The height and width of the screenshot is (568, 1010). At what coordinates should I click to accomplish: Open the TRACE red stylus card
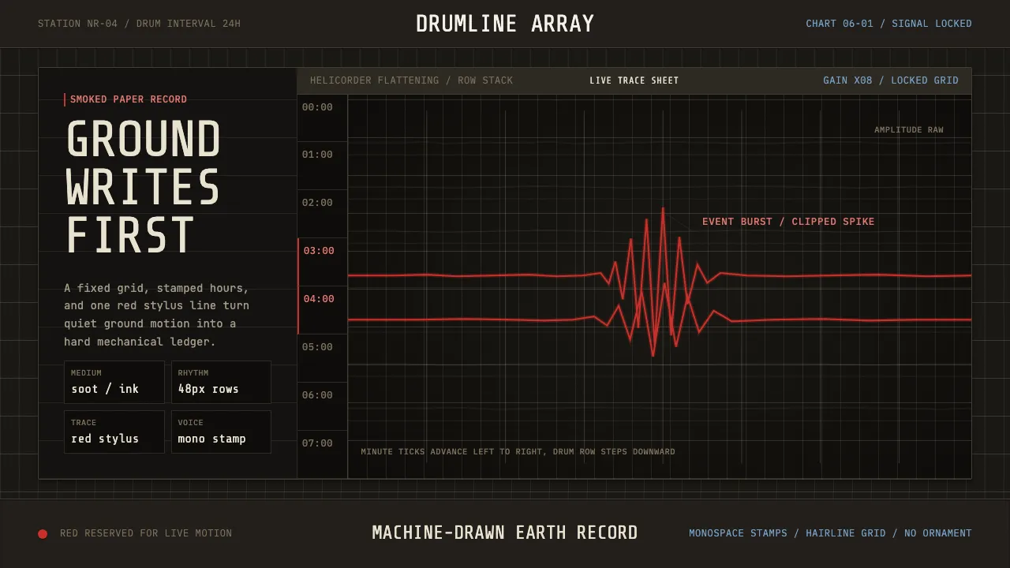114,432
